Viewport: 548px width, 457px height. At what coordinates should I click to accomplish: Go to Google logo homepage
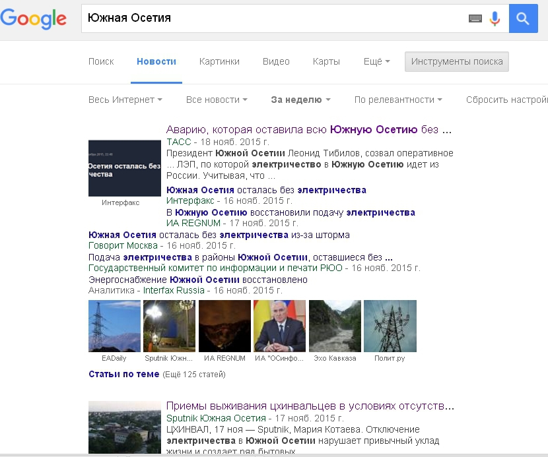[34, 18]
